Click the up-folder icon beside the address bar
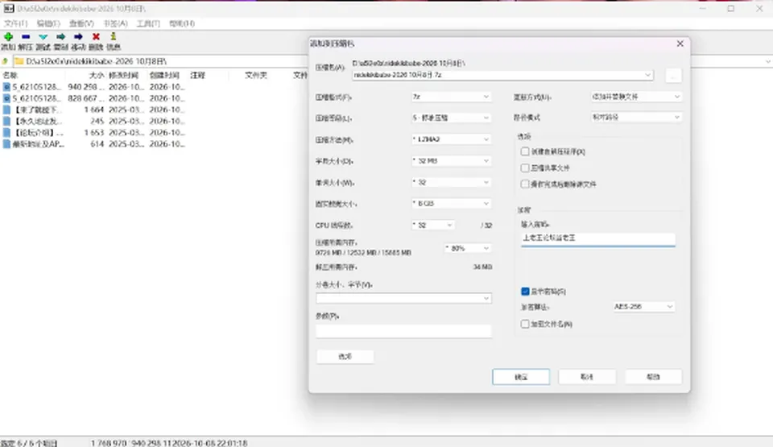Image resolution: width=773 pixels, height=447 pixels. tap(5, 61)
